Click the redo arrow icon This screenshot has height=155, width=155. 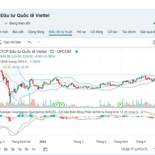[38, 42]
